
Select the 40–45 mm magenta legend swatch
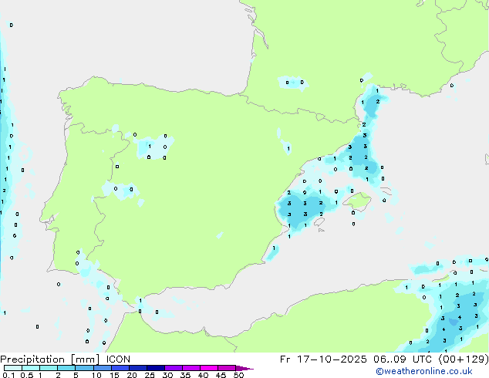(x=209, y=368)
